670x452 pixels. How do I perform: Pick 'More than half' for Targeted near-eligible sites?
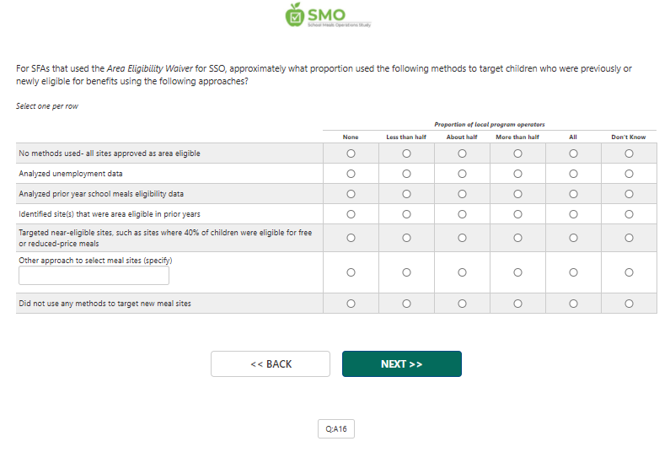click(517, 238)
